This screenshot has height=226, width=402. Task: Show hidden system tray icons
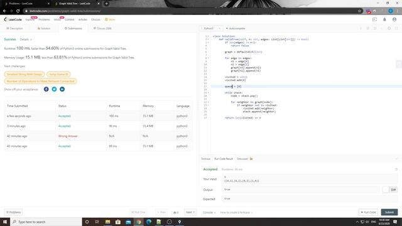[357, 222]
